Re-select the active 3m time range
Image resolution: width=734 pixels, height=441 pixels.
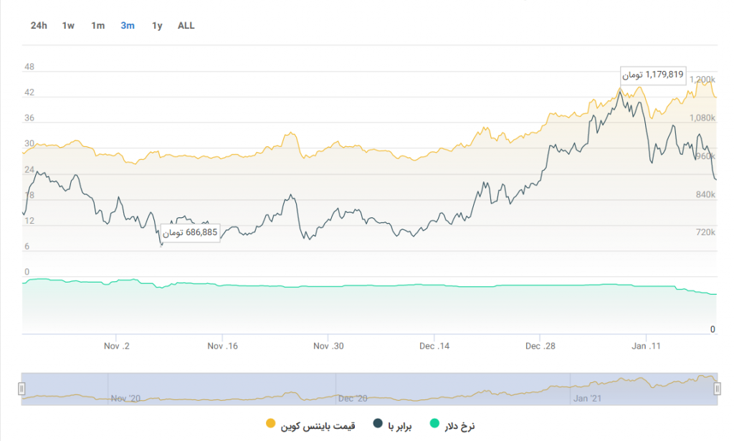(x=127, y=24)
